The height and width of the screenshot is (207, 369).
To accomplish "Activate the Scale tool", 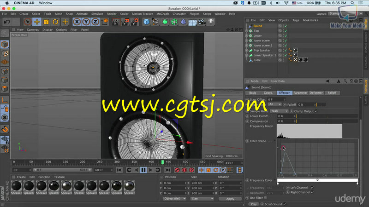I will point(46,22).
